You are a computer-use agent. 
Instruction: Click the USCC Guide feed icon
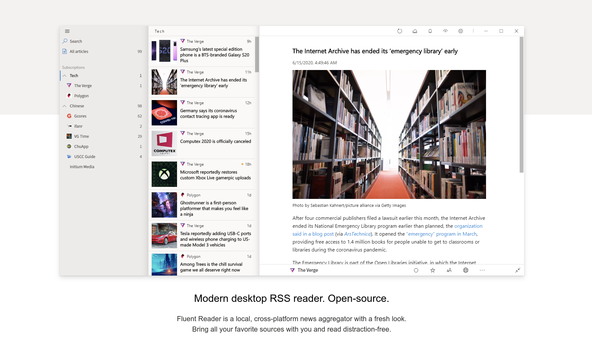pyautogui.click(x=69, y=157)
